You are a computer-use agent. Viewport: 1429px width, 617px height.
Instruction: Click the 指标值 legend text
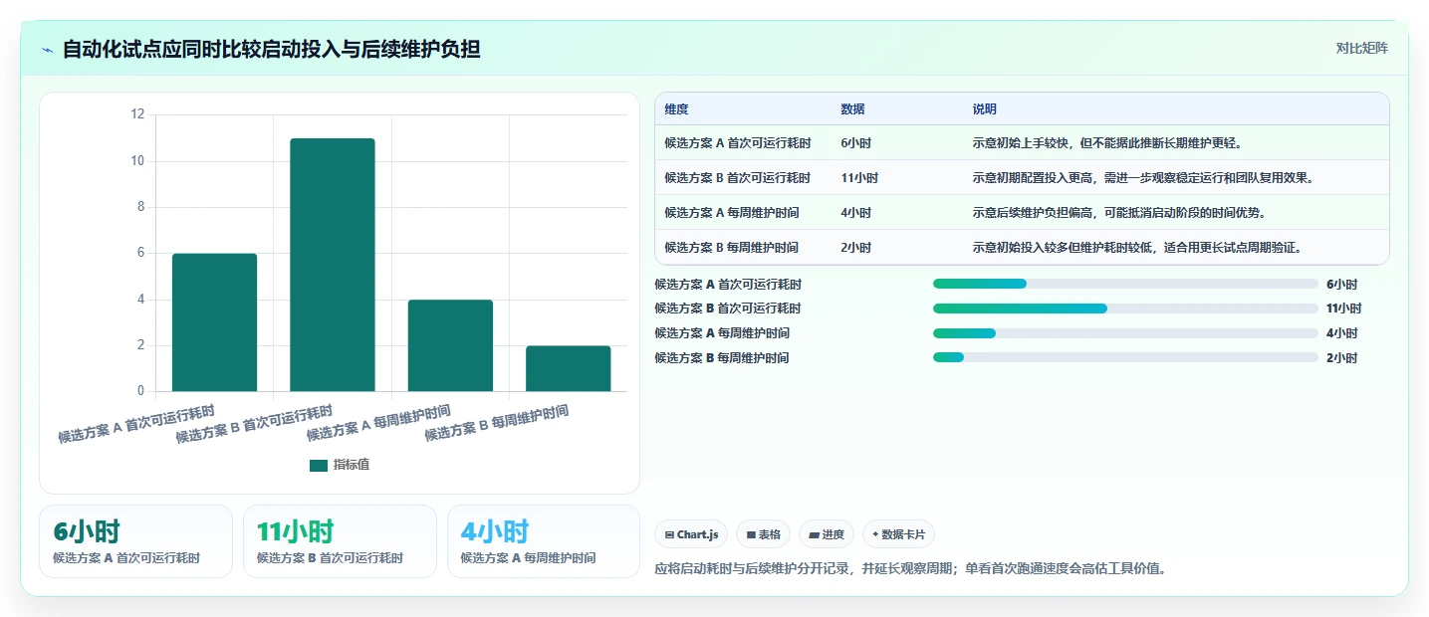point(352,465)
